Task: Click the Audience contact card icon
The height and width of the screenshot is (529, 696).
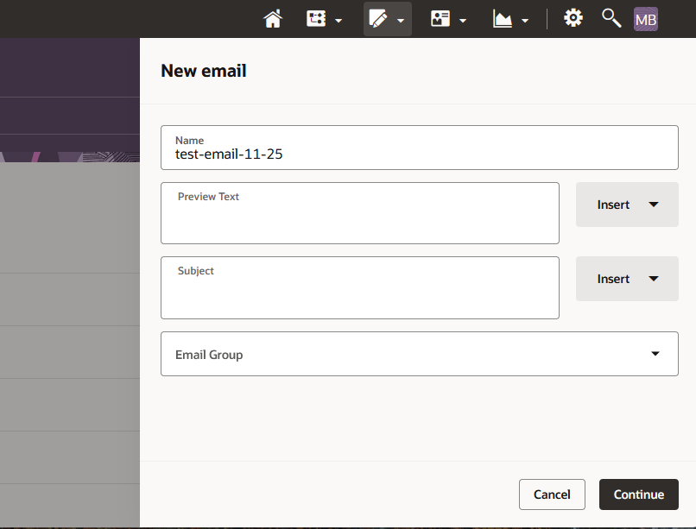Action: click(440, 19)
